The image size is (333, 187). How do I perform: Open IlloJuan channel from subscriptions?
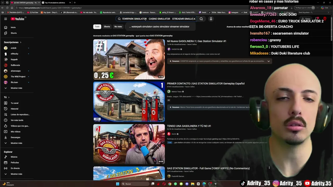coord(15,82)
